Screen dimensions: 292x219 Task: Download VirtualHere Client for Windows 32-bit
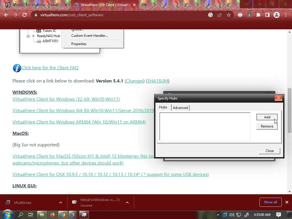click(x=66, y=99)
